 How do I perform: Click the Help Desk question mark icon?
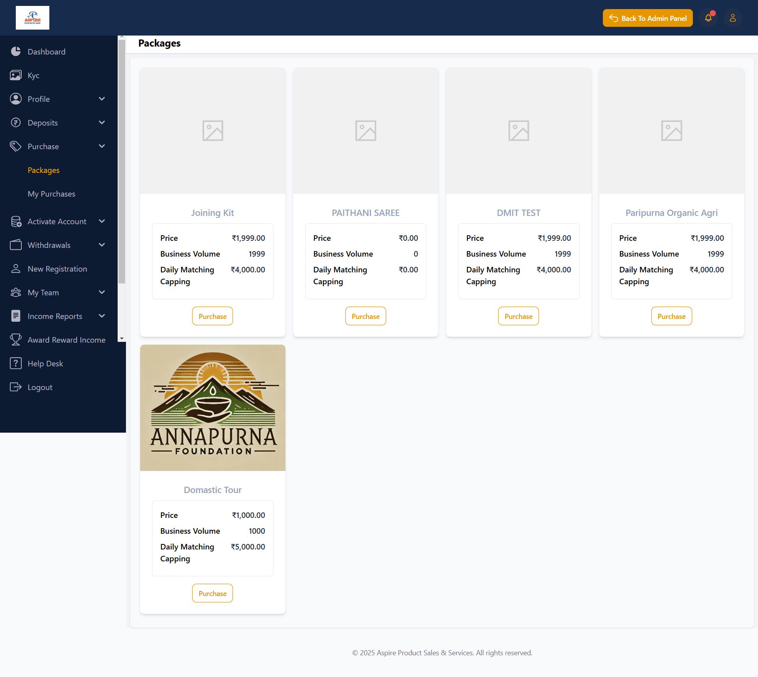pyautogui.click(x=16, y=363)
